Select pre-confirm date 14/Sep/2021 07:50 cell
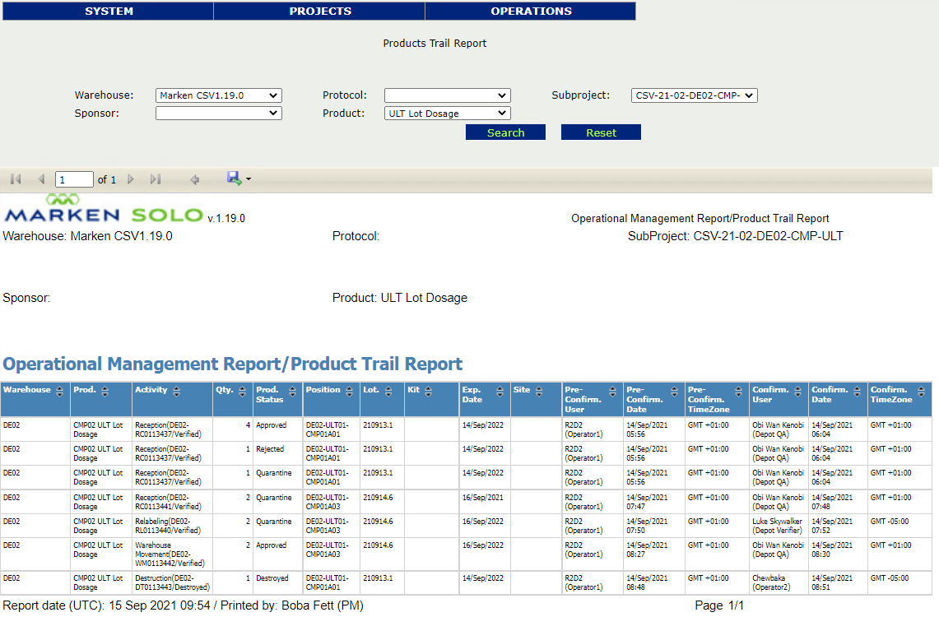Screen dimensions: 939x617 tap(654, 526)
